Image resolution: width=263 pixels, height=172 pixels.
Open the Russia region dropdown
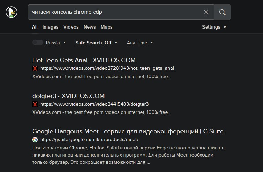tap(56, 43)
